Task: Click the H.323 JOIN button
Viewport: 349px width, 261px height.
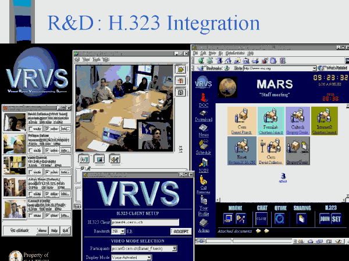Action: (325, 219)
